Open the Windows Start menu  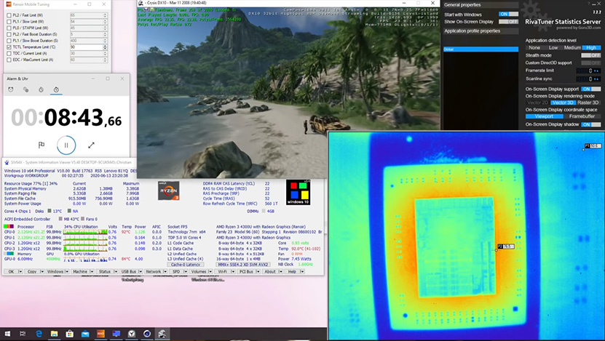click(x=7, y=334)
